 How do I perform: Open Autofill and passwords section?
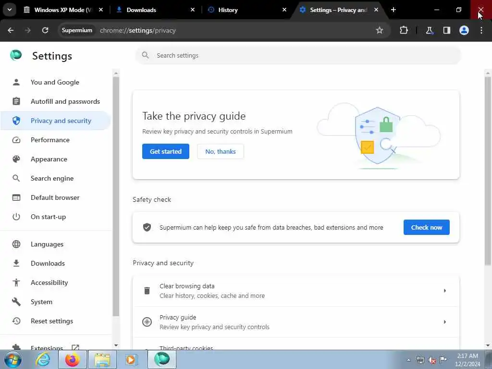(x=55, y=101)
